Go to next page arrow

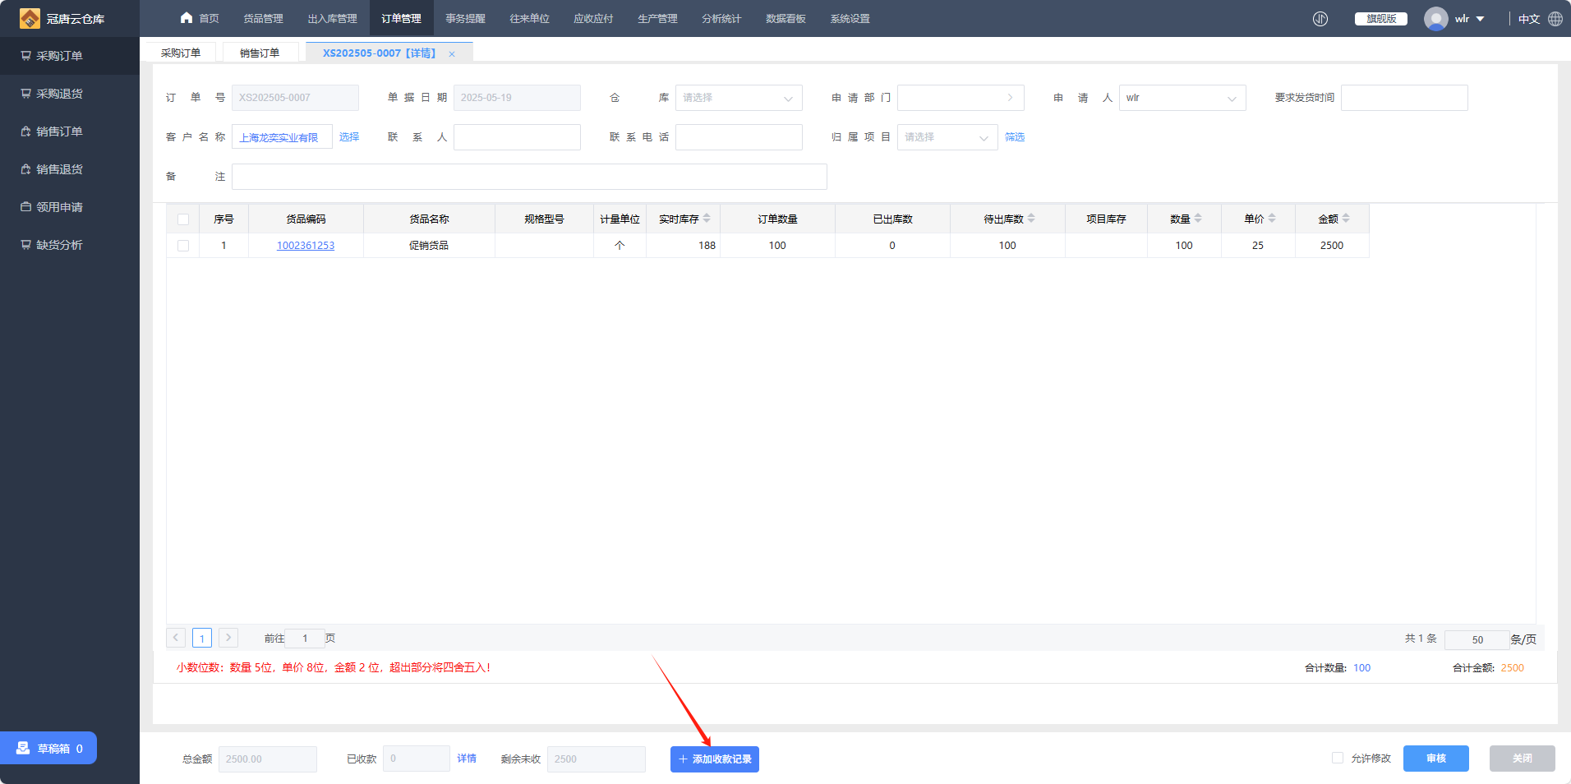click(x=228, y=638)
